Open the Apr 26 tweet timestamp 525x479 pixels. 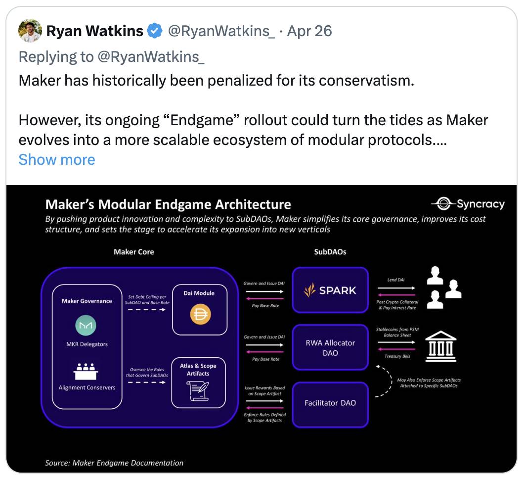pos(309,31)
